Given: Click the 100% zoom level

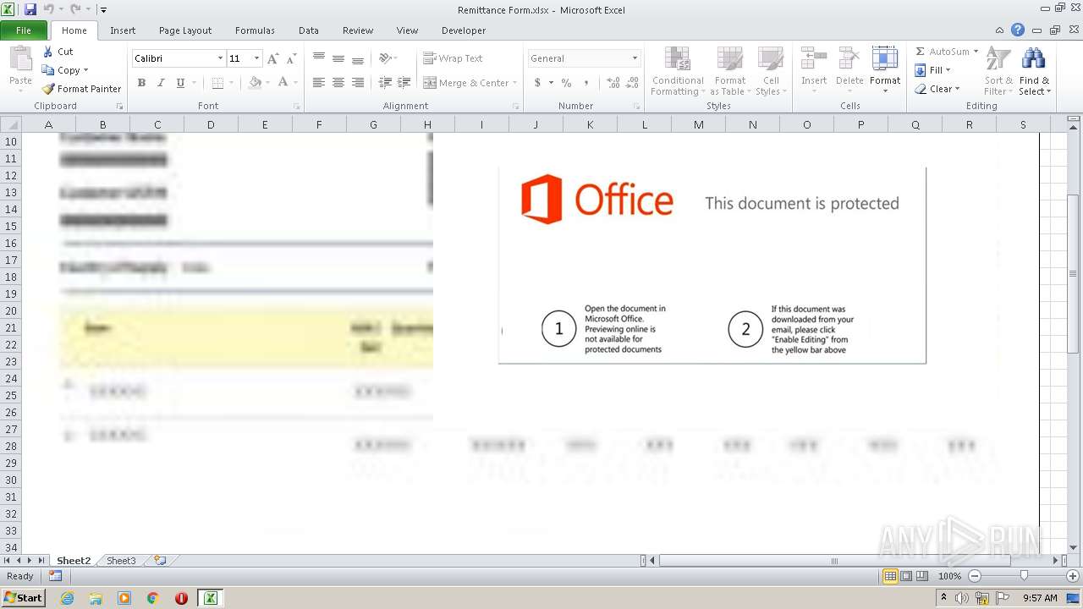Looking at the screenshot, I should coord(949,576).
